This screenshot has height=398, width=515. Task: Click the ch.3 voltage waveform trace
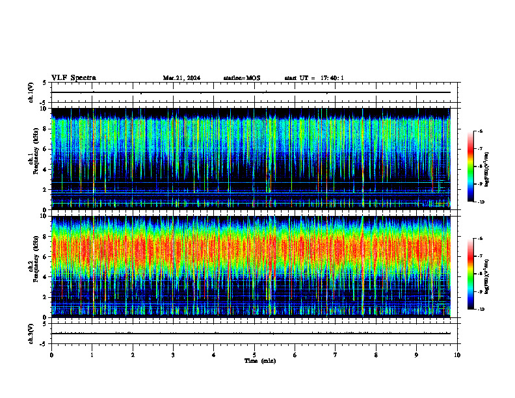251,334
